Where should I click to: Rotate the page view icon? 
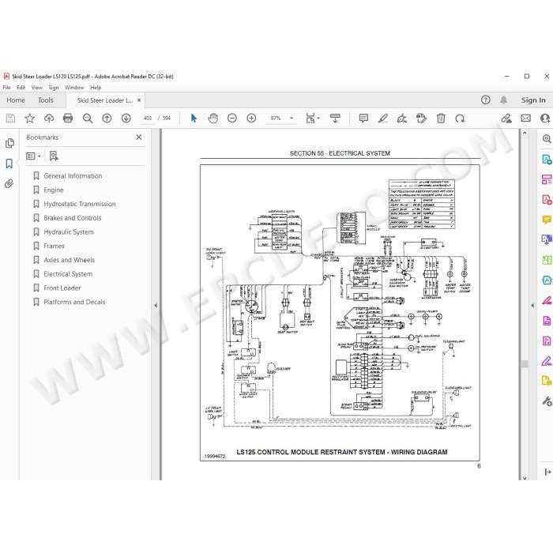460,118
